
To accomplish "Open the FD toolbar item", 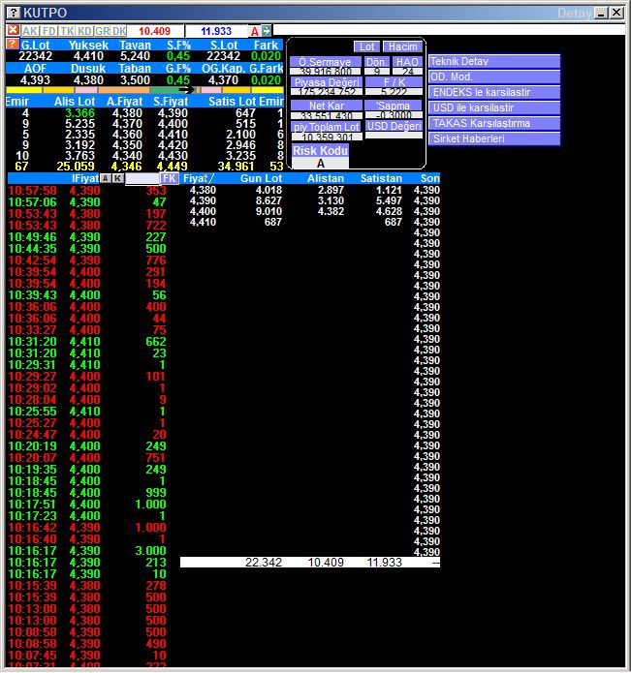I will [49, 31].
